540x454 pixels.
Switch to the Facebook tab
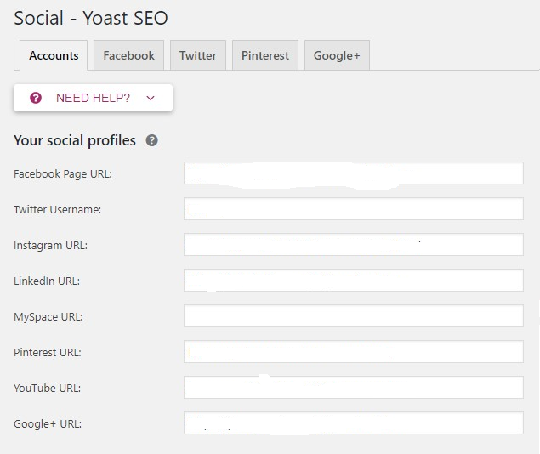[128, 55]
